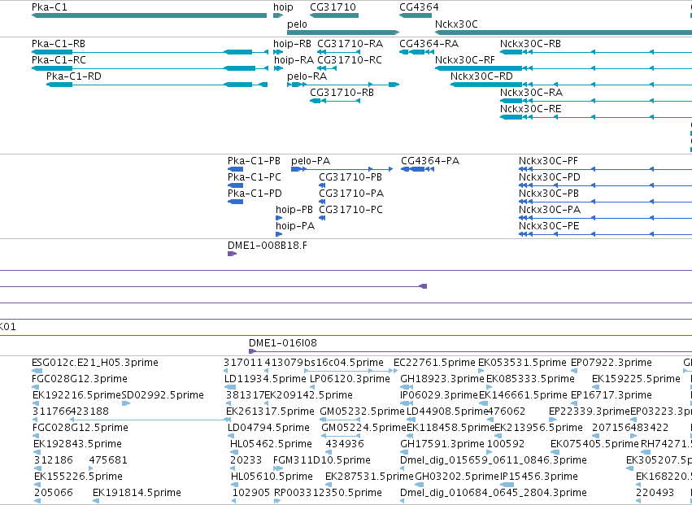
Task: Open the CG4364 gene label
Action: tap(419, 7)
